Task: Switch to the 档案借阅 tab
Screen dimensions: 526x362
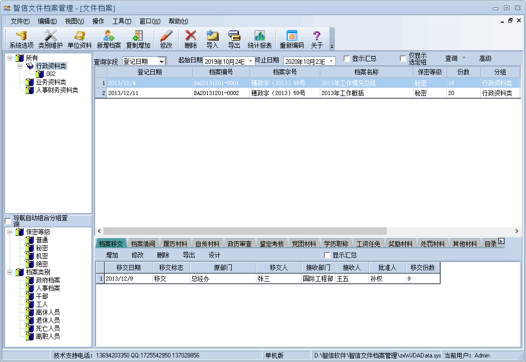Action: click(143, 244)
